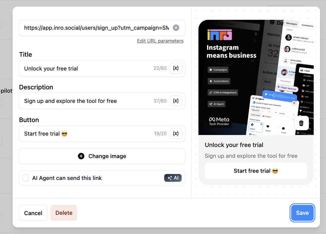Edit the Title text field
The image size is (326, 234).
click(x=102, y=69)
